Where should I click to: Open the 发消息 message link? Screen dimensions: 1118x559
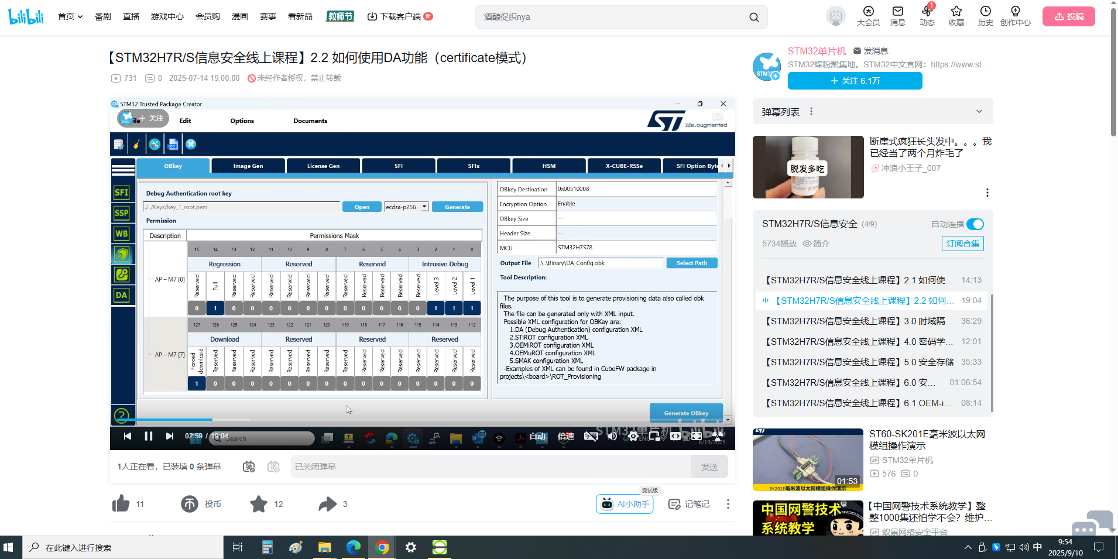[x=871, y=51]
